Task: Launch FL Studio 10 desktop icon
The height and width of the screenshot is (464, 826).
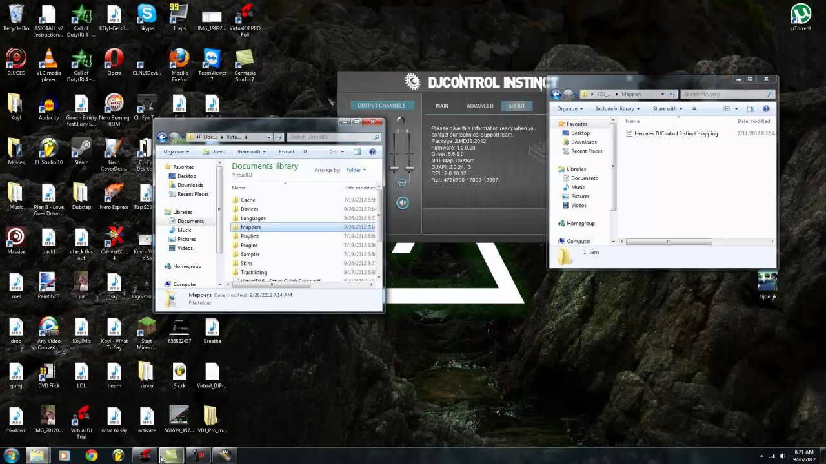Action: click(48, 151)
